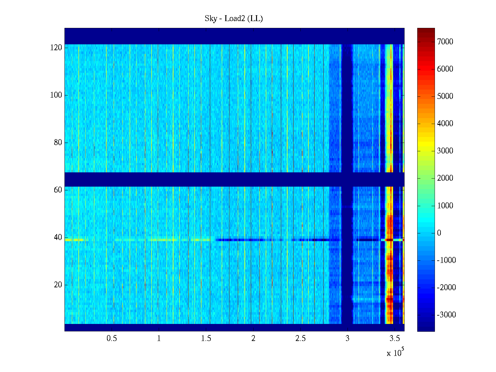Select the y-axis tick label 100

(56, 95)
